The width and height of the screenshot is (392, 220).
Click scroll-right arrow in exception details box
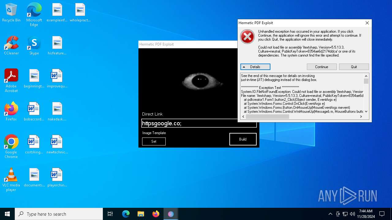361,116
